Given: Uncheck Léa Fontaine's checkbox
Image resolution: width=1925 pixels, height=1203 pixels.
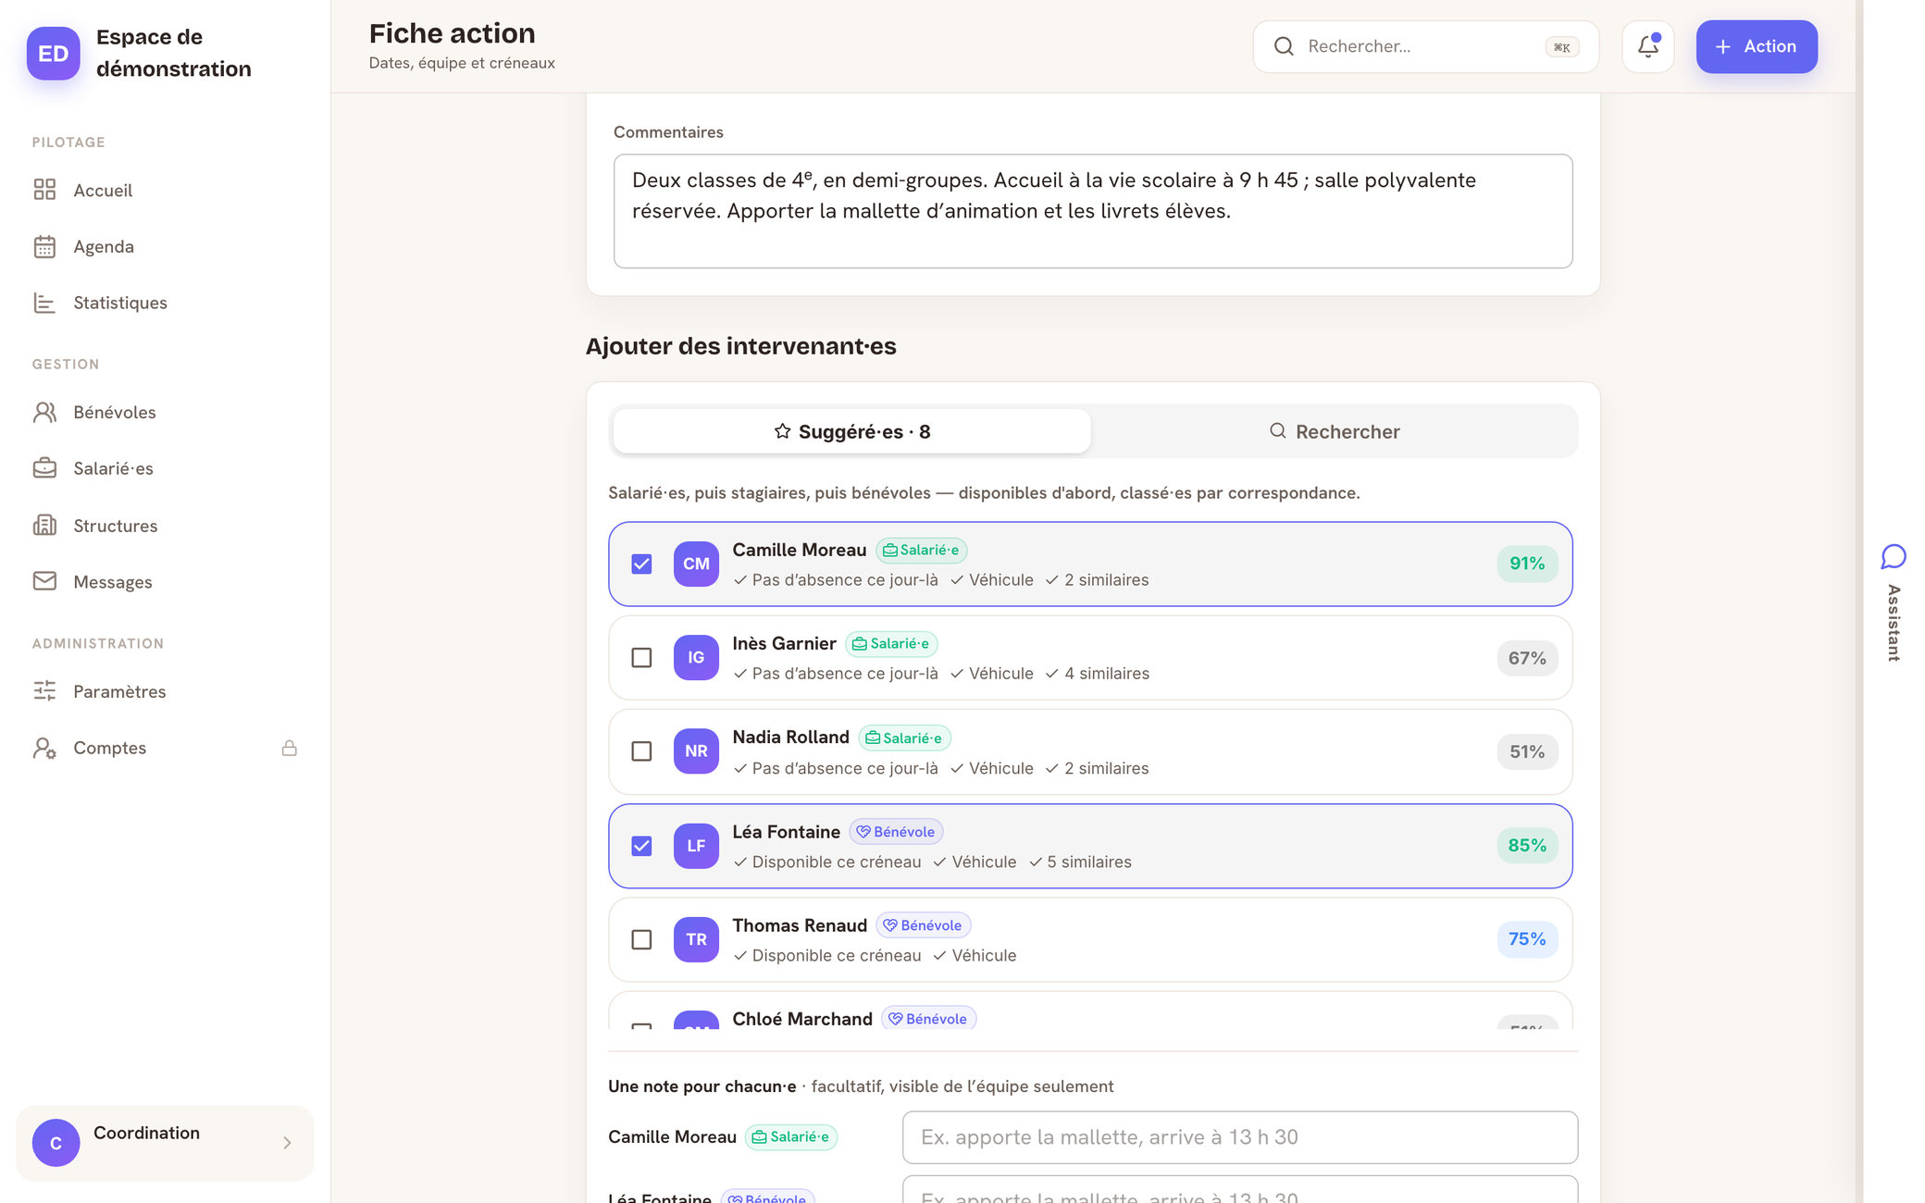Looking at the screenshot, I should 641,846.
